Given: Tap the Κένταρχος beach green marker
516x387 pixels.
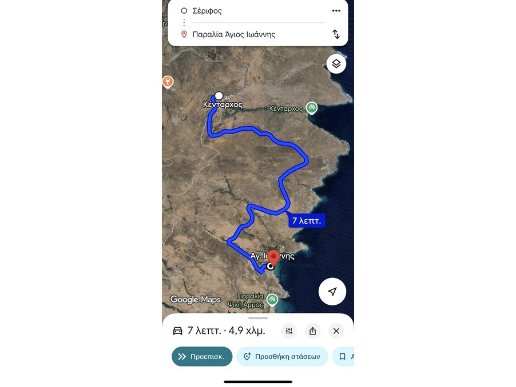Looking at the screenshot, I should tap(311, 108).
